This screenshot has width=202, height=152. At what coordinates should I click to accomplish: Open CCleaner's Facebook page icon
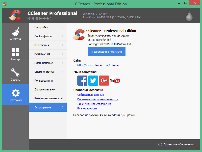pos(82,80)
